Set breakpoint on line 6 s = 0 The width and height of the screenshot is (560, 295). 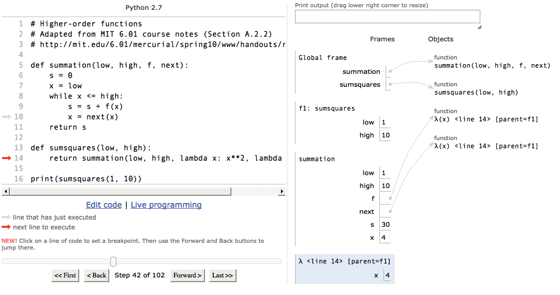[61, 75]
